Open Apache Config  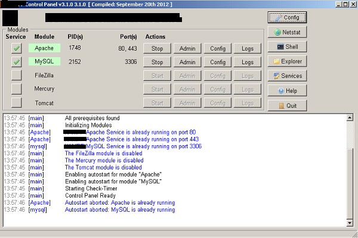[218, 49]
